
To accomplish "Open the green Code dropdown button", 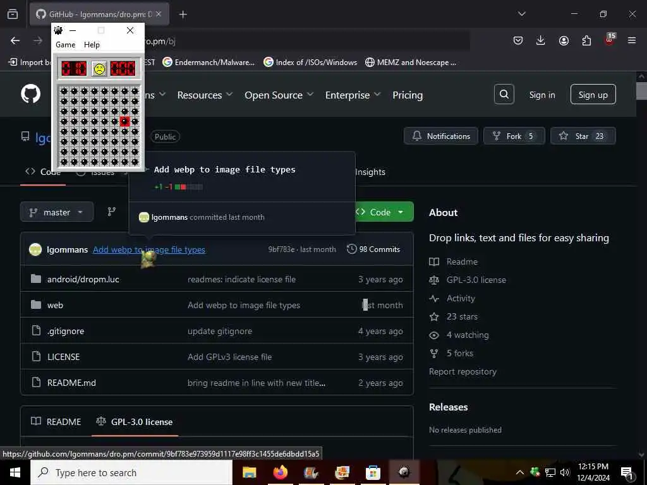I will click(384, 212).
